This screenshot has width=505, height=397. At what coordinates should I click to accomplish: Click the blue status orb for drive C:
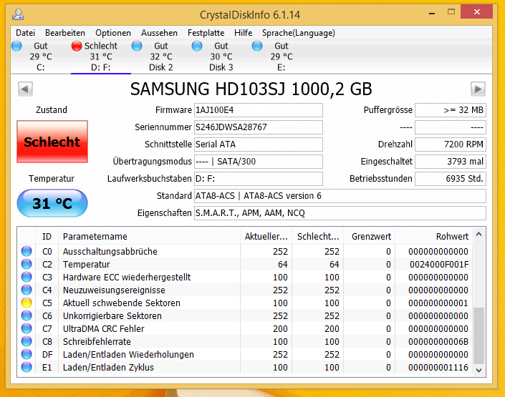pos(16,46)
